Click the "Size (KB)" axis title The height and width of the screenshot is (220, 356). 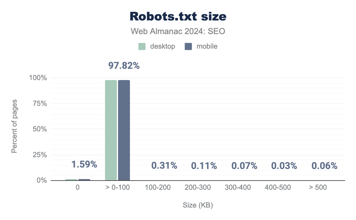(198, 205)
